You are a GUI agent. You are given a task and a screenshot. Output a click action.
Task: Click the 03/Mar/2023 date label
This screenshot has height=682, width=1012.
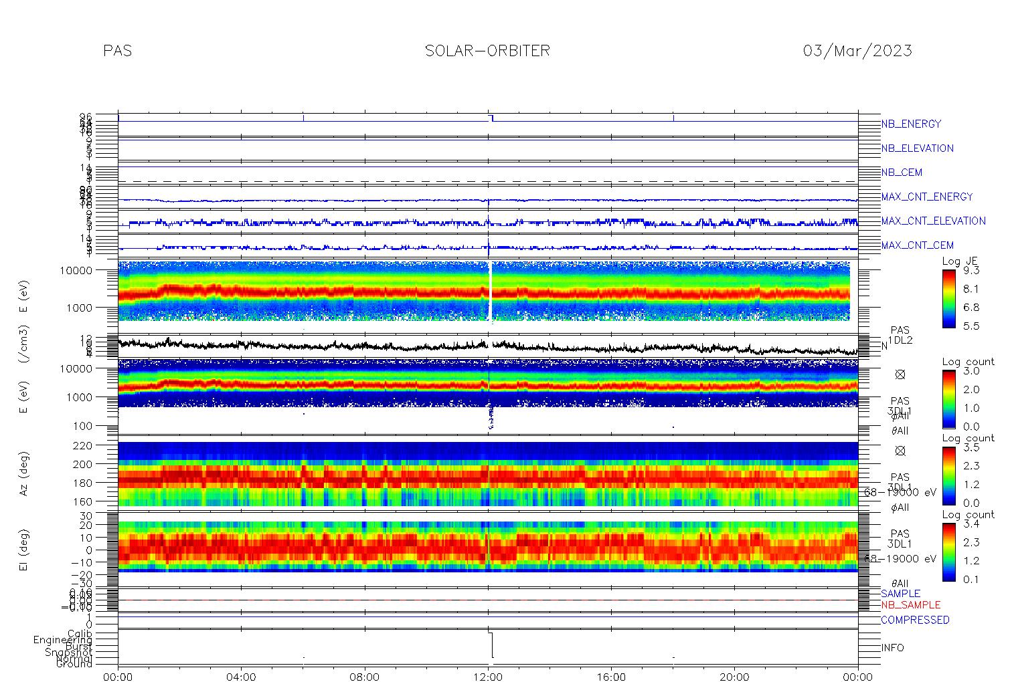(857, 51)
